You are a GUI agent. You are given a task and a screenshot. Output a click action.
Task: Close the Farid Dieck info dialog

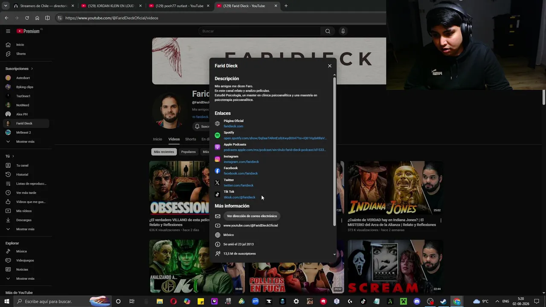tap(329, 66)
